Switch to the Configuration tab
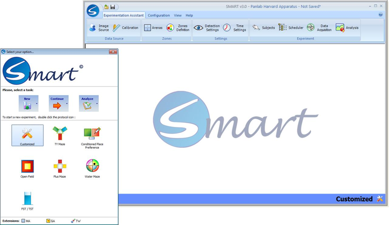Image resolution: width=389 pixels, height=225 pixels. tap(159, 15)
